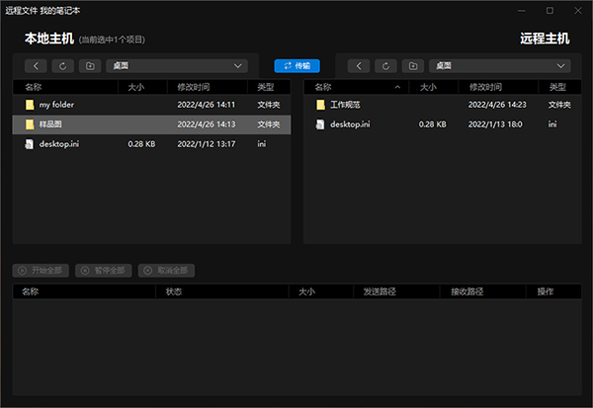The image size is (593, 408).
Task: Go back in local host panel
Action: tap(36, 66)
